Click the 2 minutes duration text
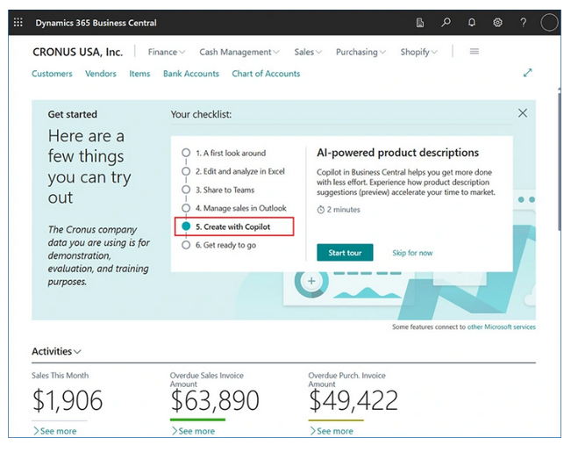This screenshot has width=571, height=452. tap(339, 210)
